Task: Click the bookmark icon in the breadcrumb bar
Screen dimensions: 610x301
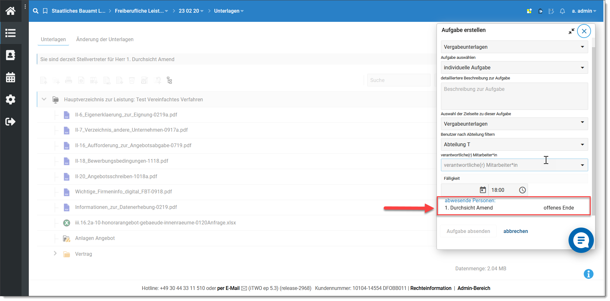Action: pos(45,11)
